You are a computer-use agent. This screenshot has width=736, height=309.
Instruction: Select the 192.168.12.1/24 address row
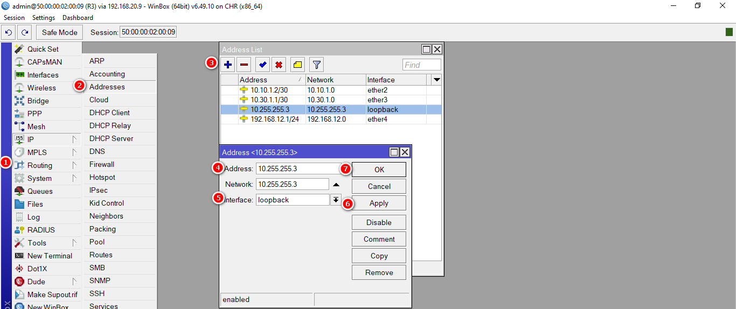pos(275,119)
